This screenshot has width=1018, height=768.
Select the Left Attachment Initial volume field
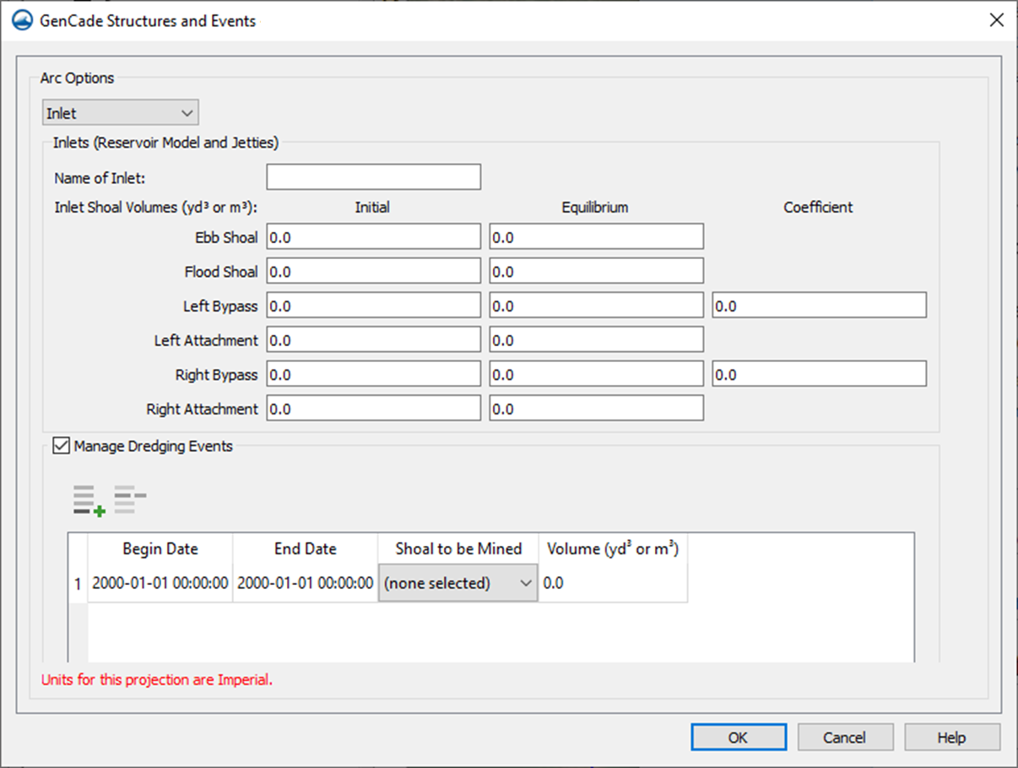point(374,340)
